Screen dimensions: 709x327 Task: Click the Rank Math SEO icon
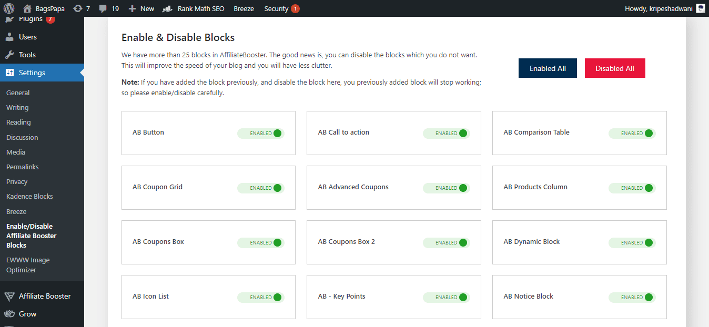coord(168,8)
